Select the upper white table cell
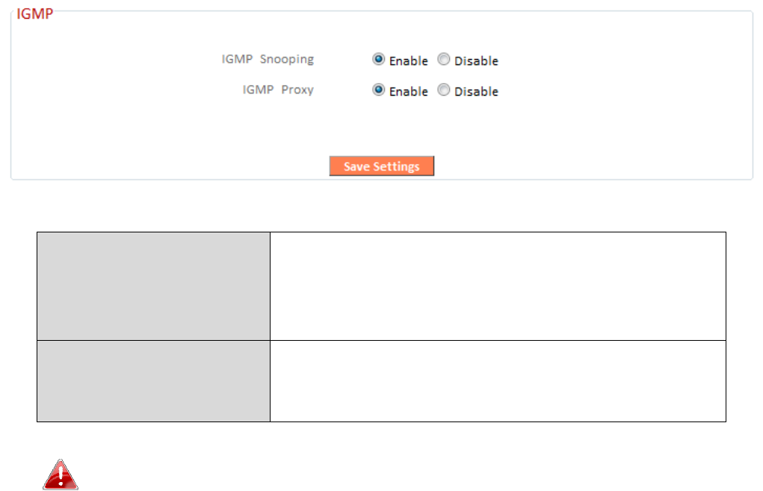763x491 pixels. pyautogui.click(x=498, y=286)
